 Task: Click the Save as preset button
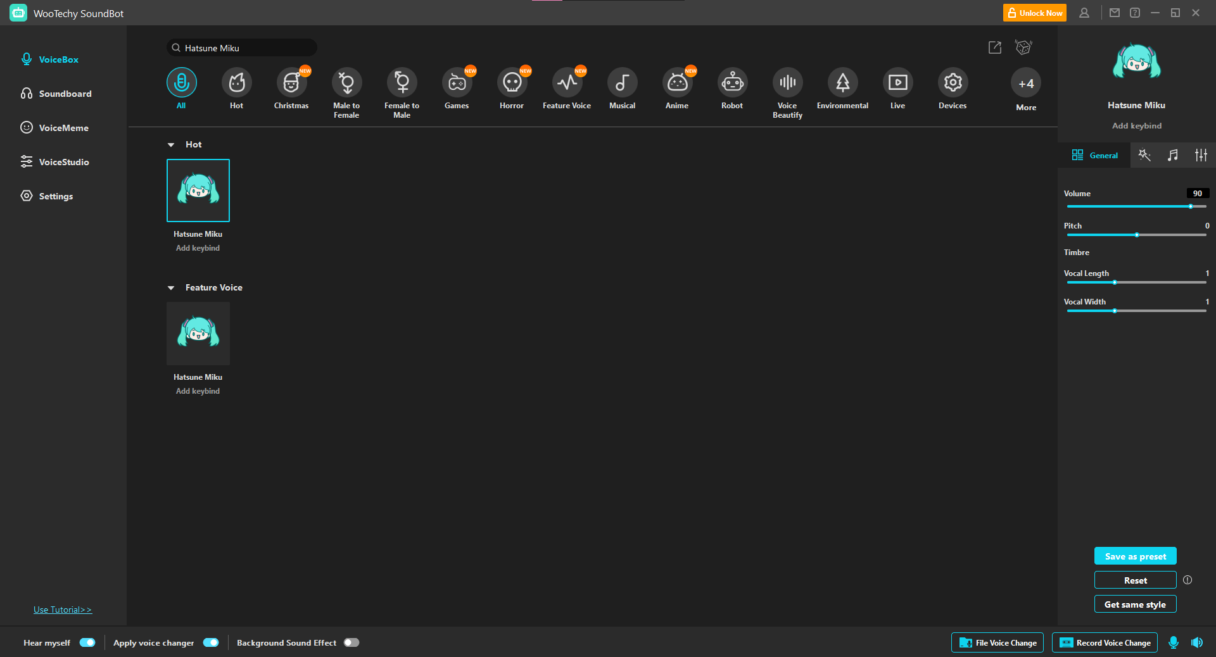pyautogui.click(x=1135, y=556)
